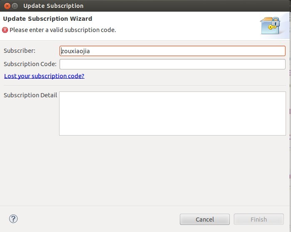
Task: Open help with the question mark icon
Action: tap(13, 219)
